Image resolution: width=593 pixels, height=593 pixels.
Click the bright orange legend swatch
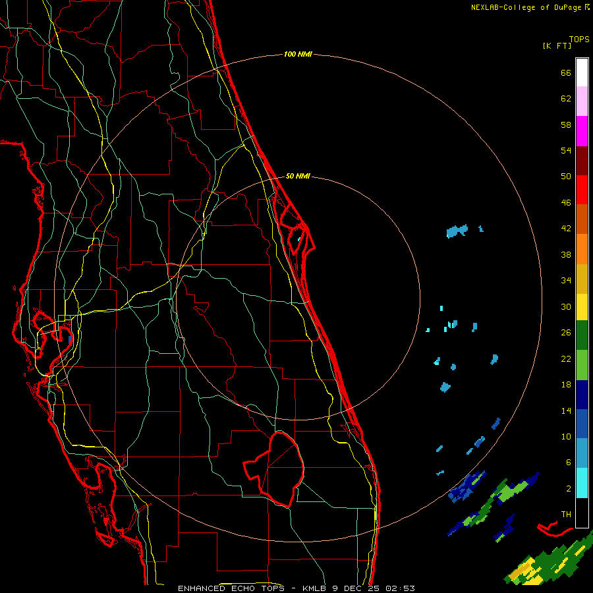(x=582, y=249)
